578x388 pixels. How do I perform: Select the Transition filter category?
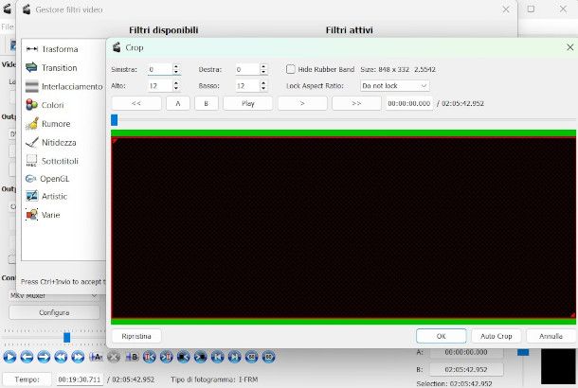click(51, 68)
